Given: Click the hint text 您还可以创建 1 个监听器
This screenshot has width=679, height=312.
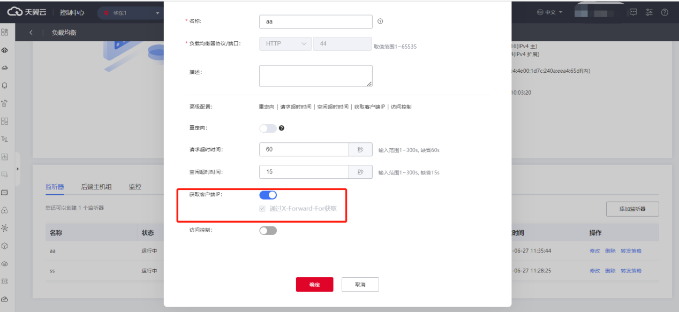Looking at the screenshot, I should click(74, 208).
